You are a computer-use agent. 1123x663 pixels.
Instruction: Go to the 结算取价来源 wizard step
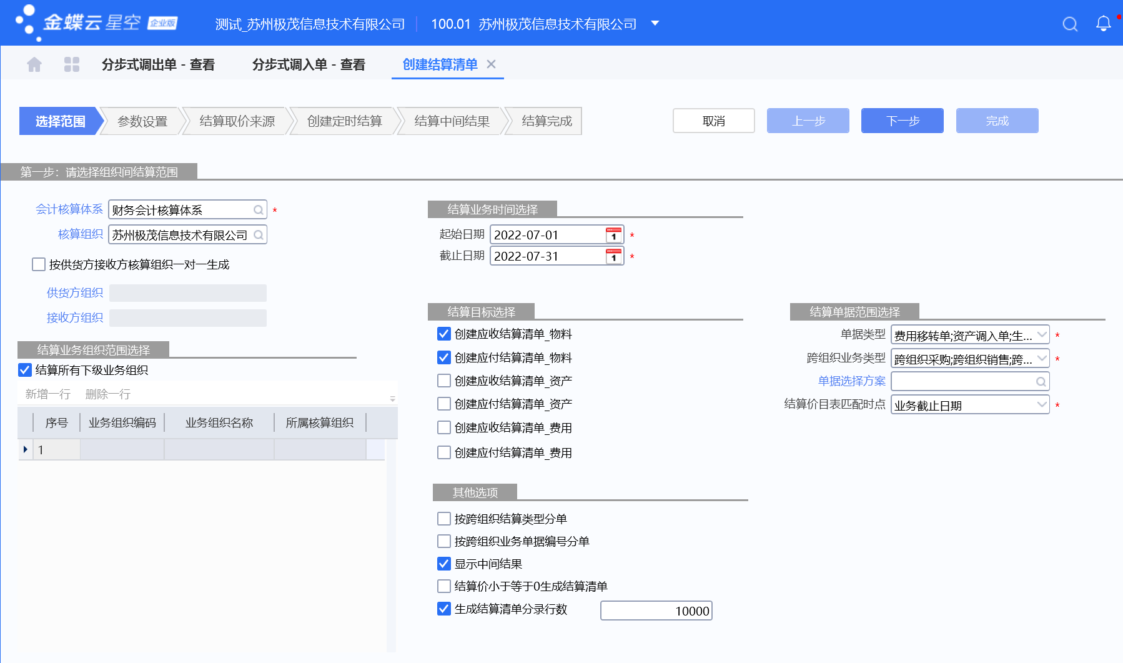click(237, 121)
